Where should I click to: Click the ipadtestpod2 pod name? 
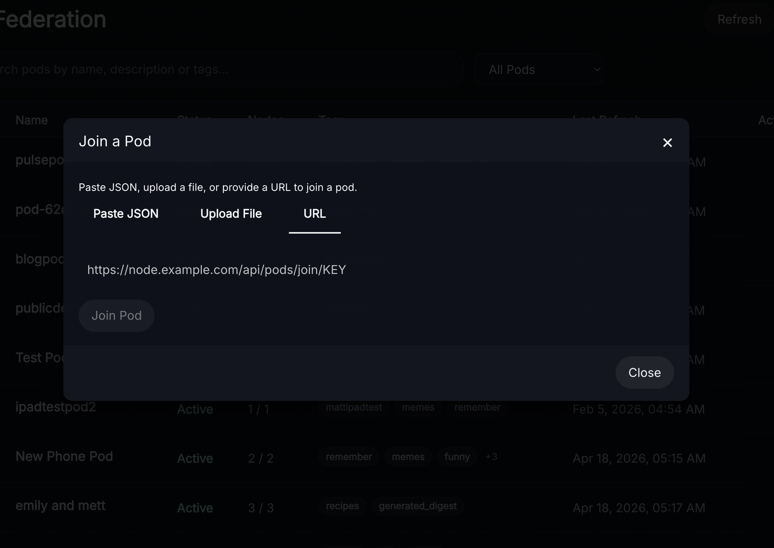(x=55, y=407)
